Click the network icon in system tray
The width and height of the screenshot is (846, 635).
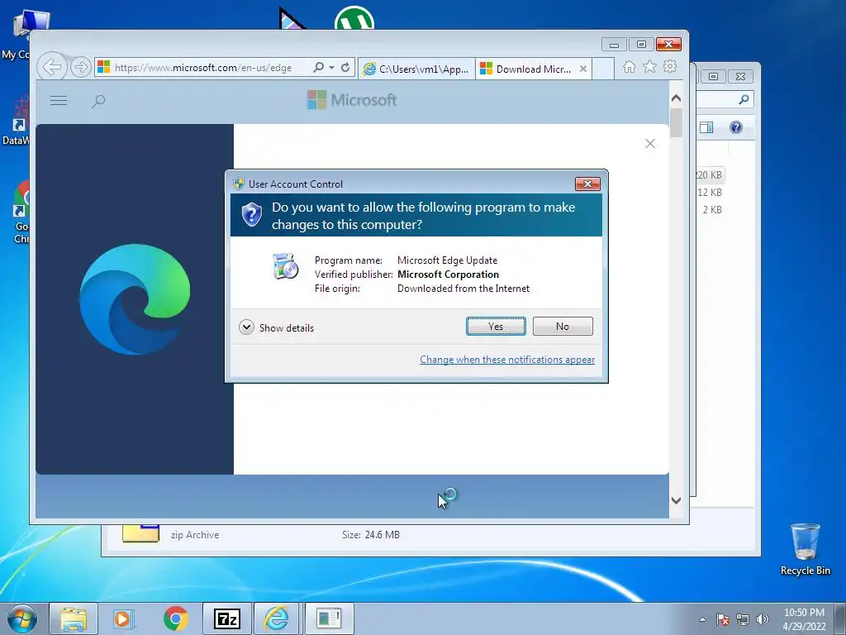(743, 619)
